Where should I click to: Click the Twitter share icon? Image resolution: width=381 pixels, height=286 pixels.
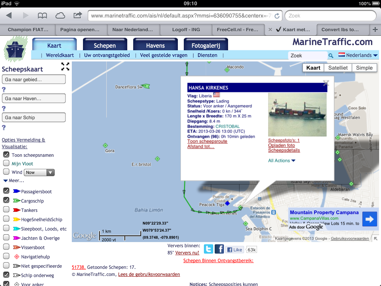point(208,249)
